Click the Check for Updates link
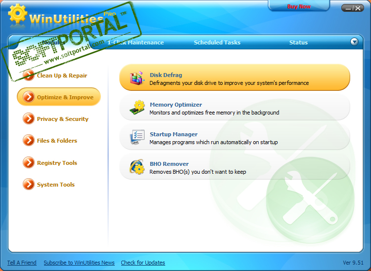This screenshot has height=271, width=371. coord(143,263)
